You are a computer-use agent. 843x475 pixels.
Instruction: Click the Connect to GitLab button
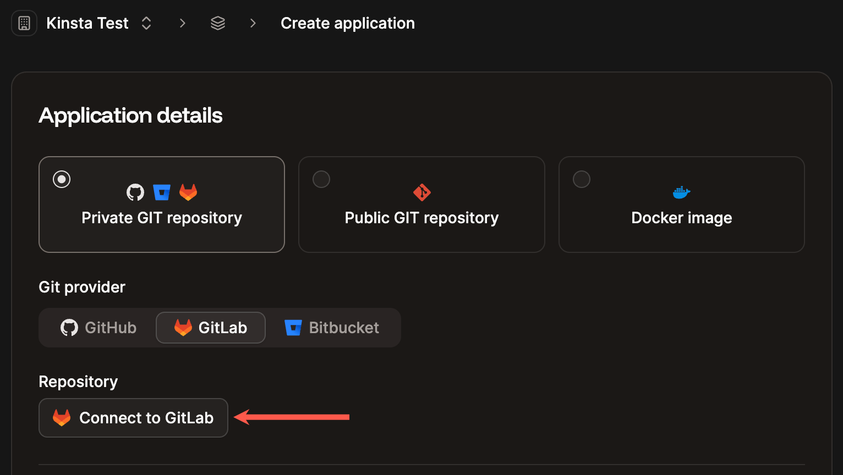133,418
